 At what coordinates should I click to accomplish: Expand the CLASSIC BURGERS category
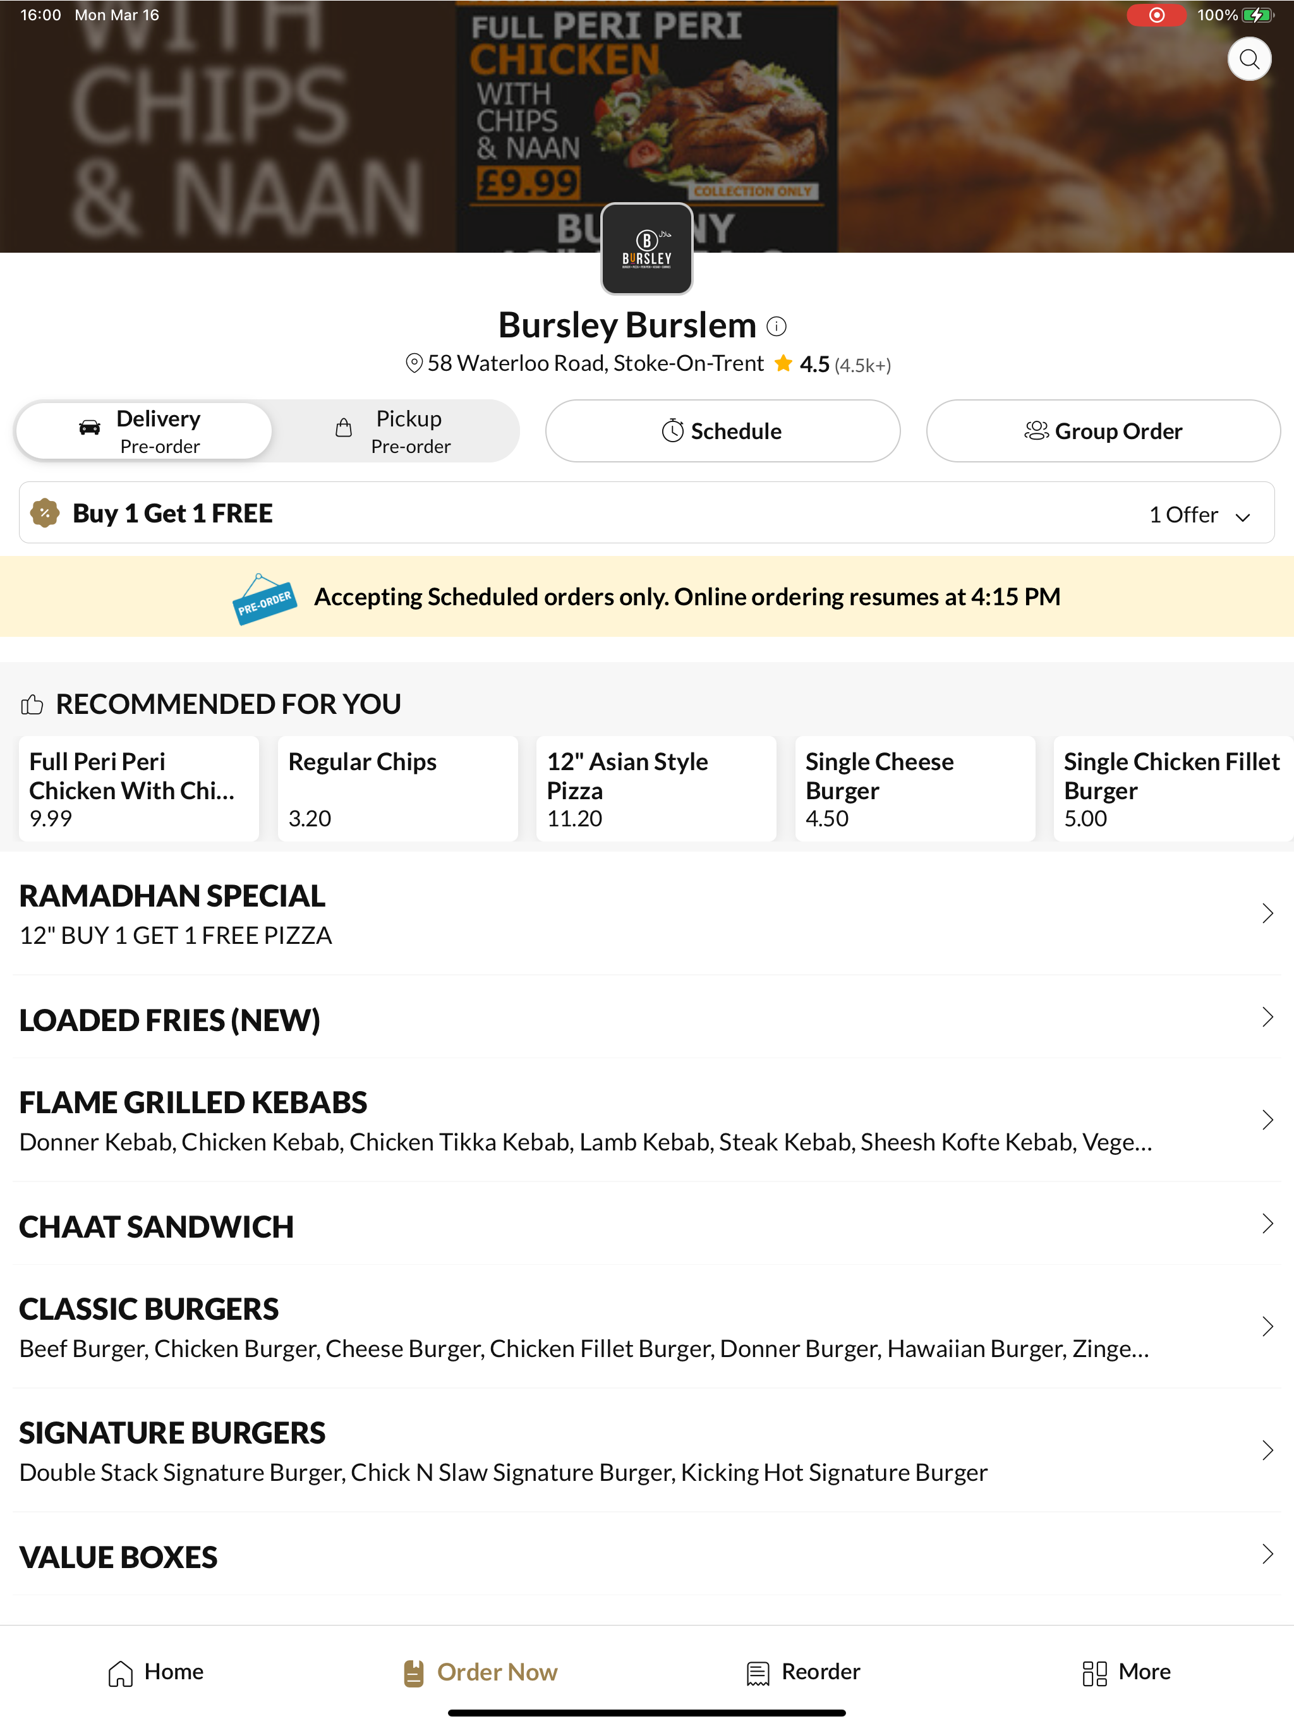coord(647,1327)
